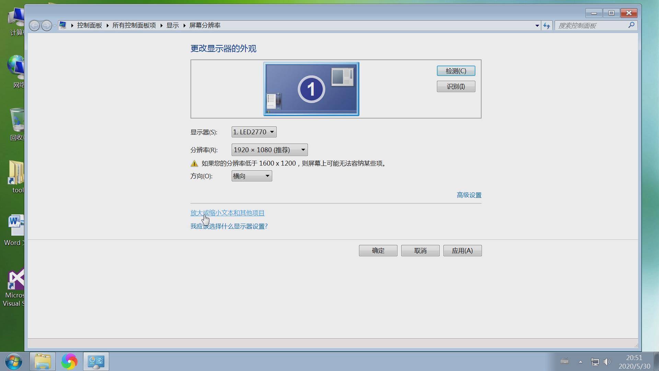Screen dimensions: 659x371
Task: Click the 高级设置 advanced settings option
Action: [469, 194]
